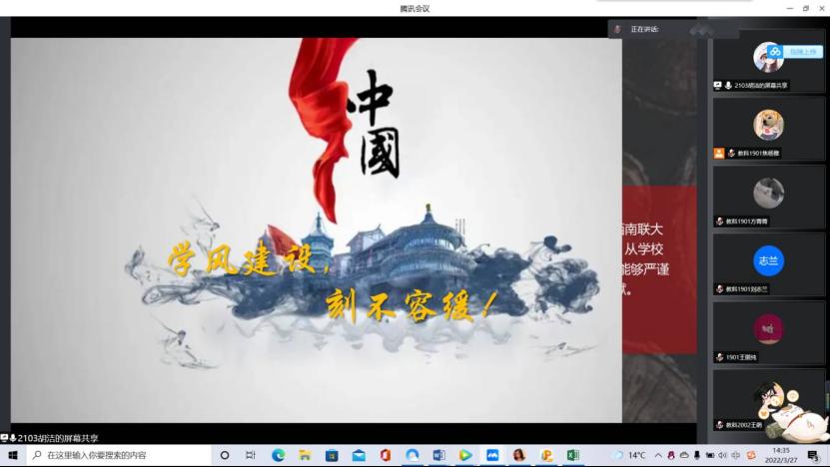The width and height of the screenshot is (830, 467).
Task: Select the 教科1901方青青 participant avatar
Action: (x=768, y=192)
